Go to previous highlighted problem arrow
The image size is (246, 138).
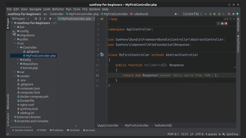[231, 19]
